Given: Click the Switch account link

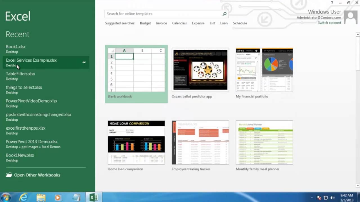Looking at the screenshot, I should click(x=329, y=23).
